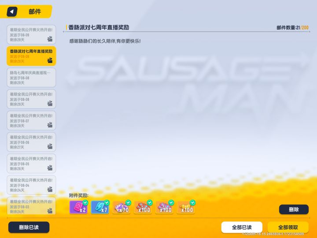This screenshot has width=317, height=238.
Task: Tap the blue ticket x7 reward
Action: coord(100,207)
